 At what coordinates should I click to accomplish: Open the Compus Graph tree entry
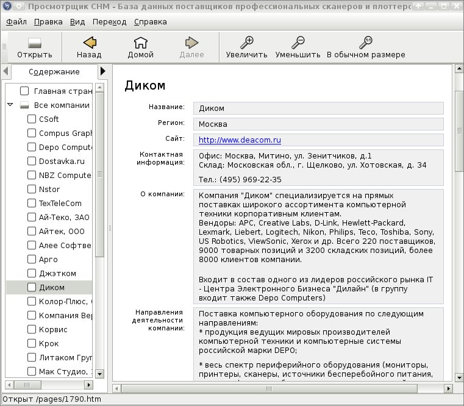65,133
